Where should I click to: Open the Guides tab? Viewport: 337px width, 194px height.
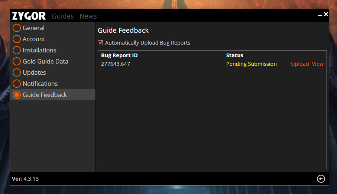coord(63,16)
